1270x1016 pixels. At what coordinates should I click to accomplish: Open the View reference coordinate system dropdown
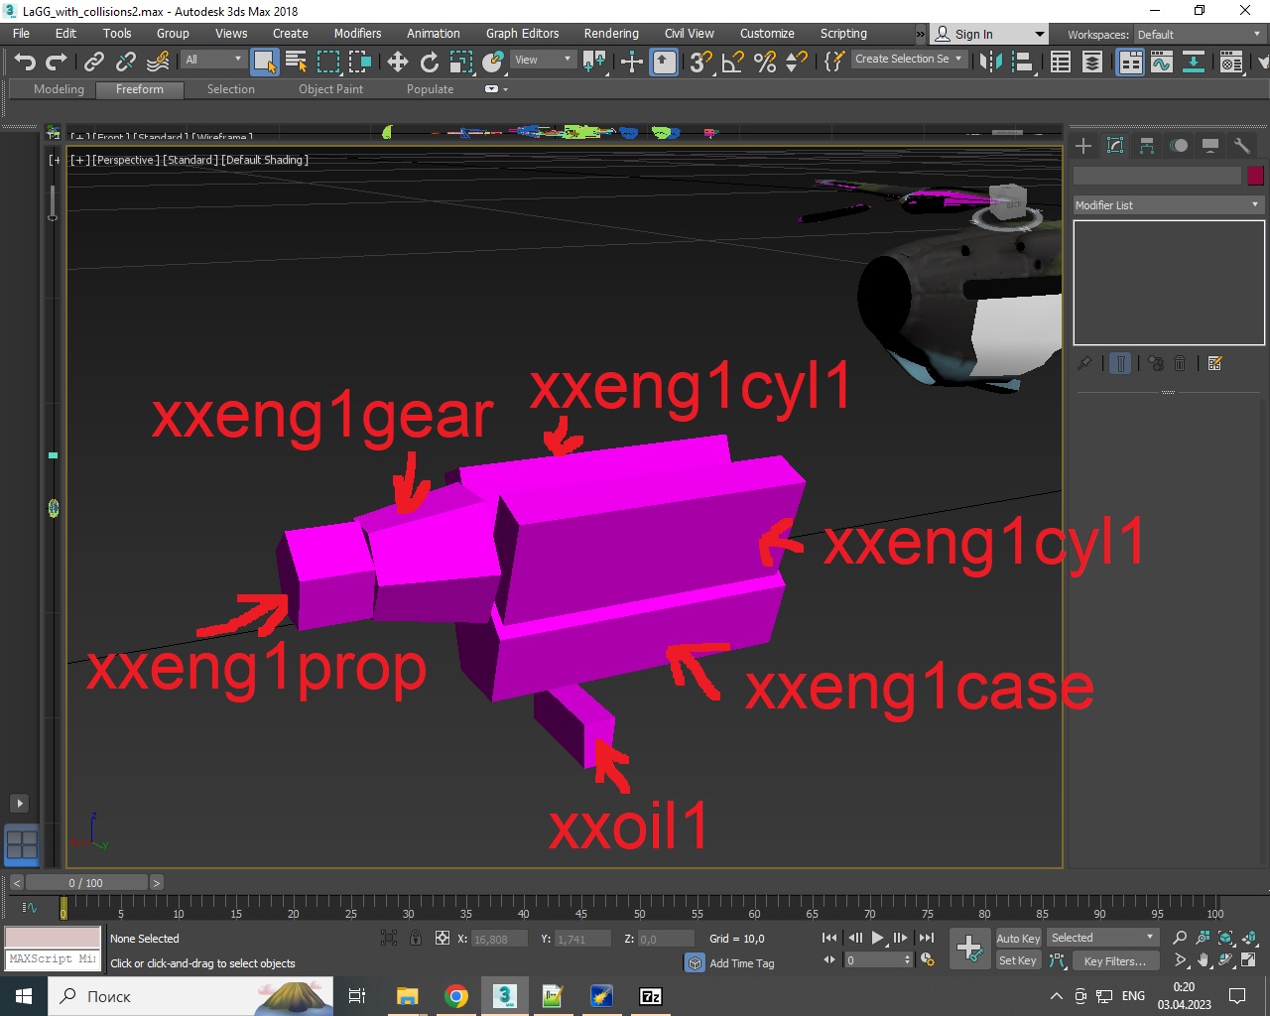(x=543, y=60)
